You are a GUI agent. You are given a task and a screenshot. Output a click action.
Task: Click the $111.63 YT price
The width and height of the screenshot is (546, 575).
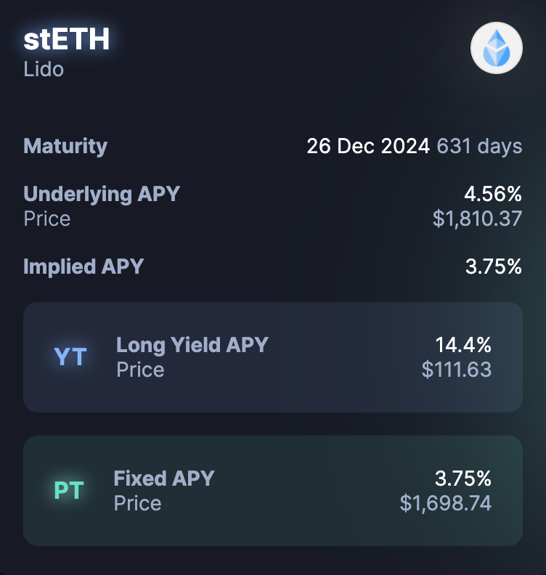tap(457, 370)
